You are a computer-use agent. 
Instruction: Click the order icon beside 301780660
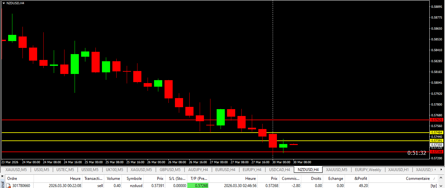[x=9, y=186]
